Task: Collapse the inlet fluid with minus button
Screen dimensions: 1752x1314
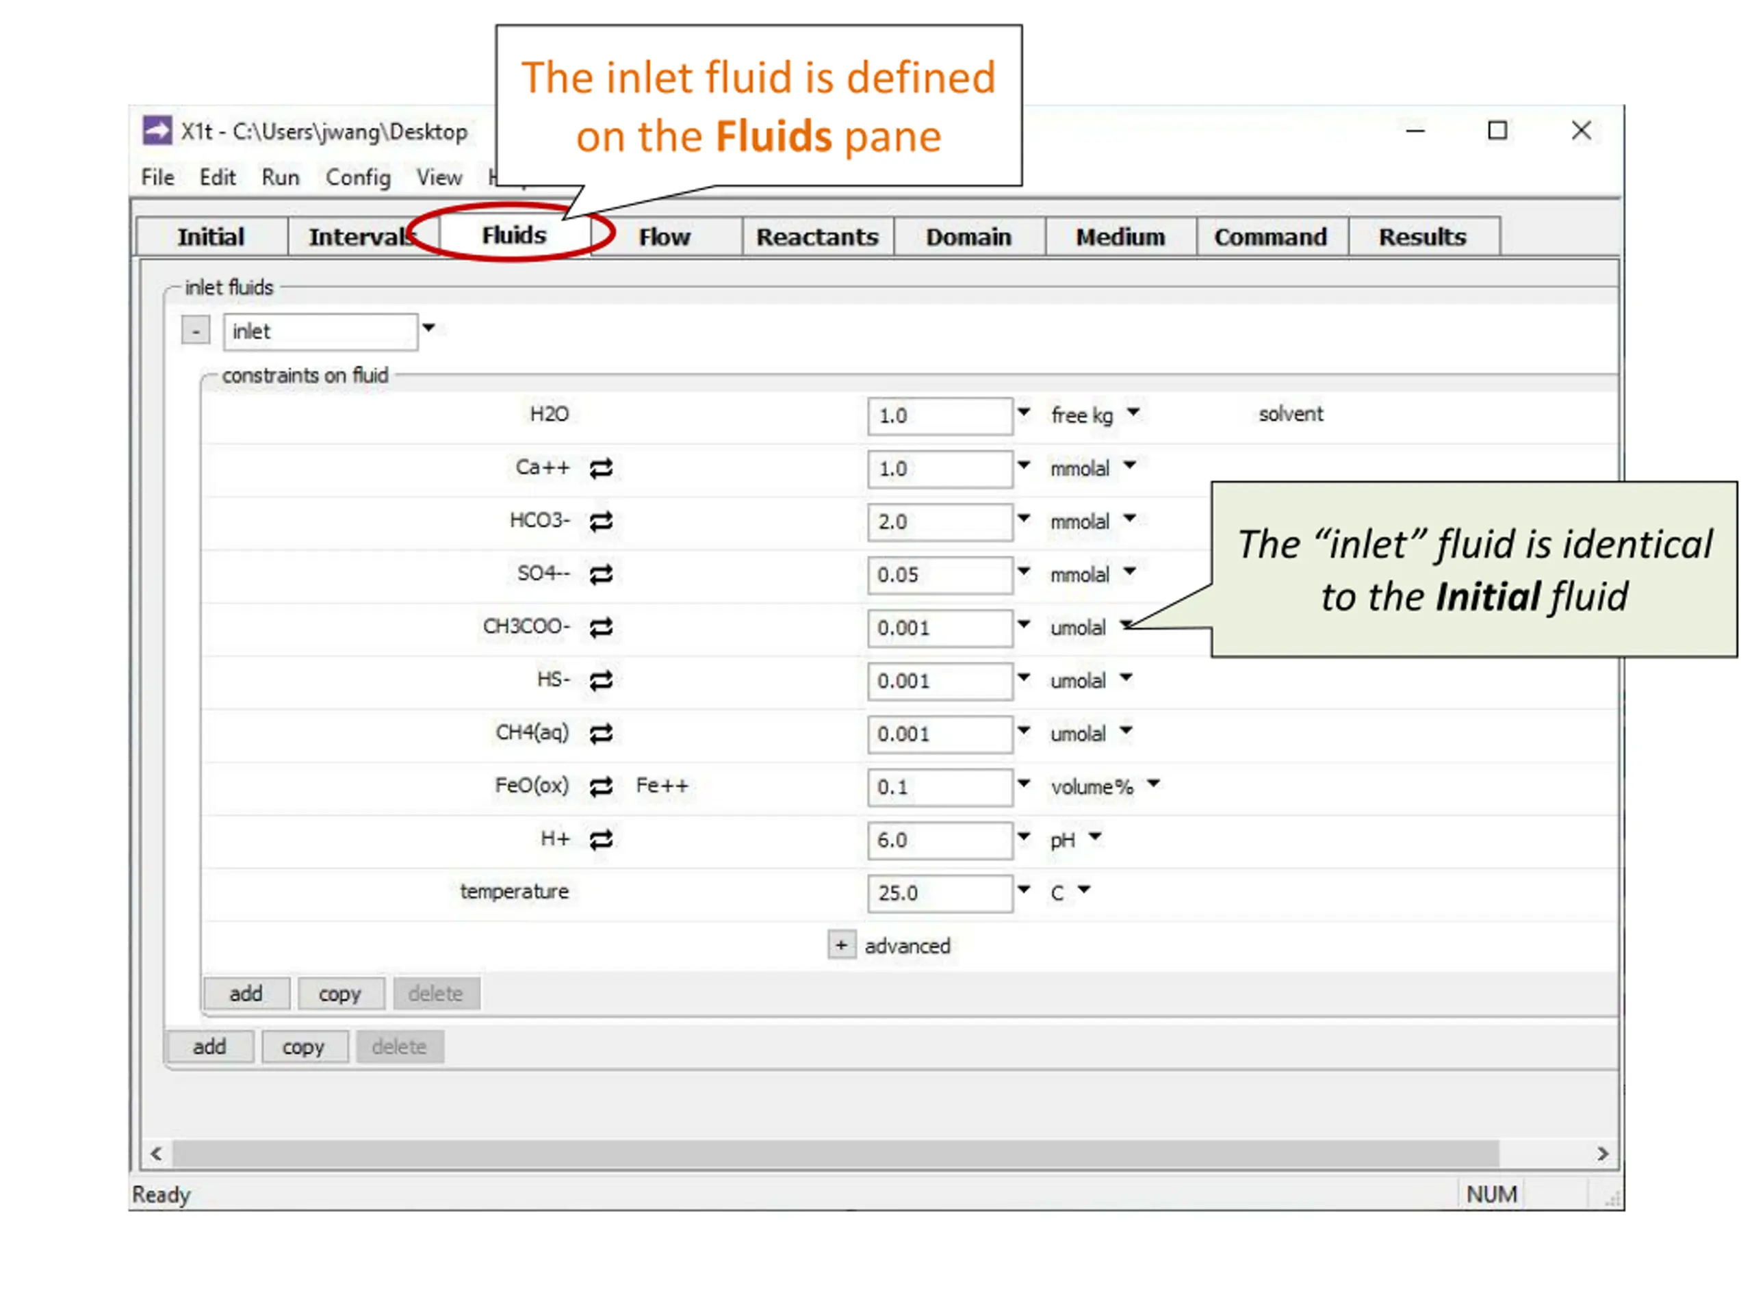Action: (x=196, y=331)
